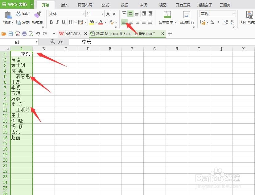Click the distributed alignment icon

150,22
